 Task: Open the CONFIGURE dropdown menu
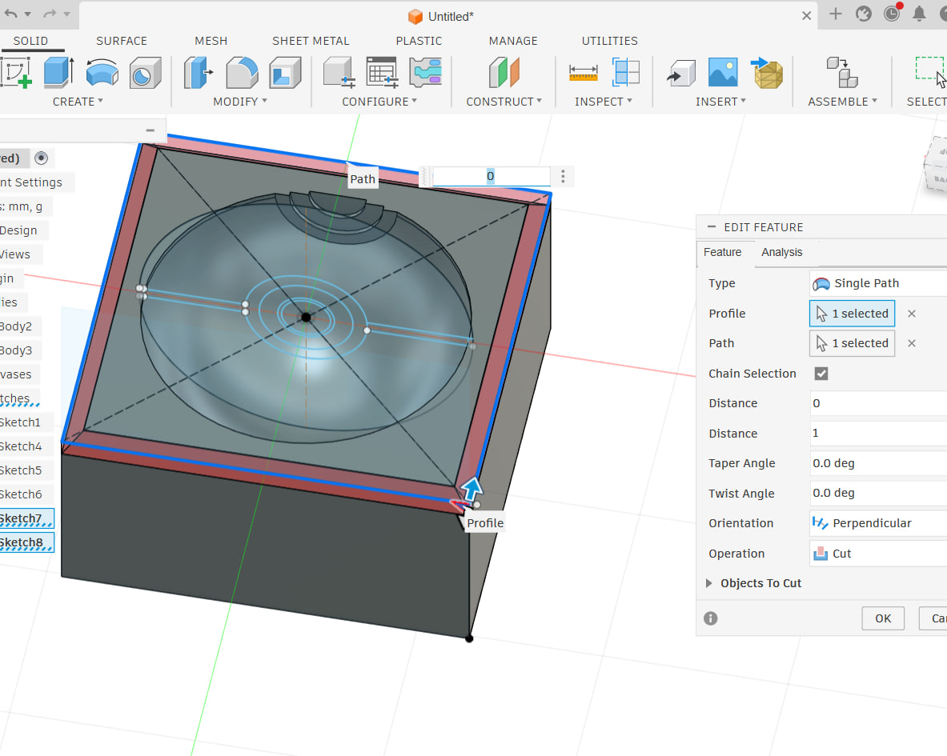coord(379,102)
